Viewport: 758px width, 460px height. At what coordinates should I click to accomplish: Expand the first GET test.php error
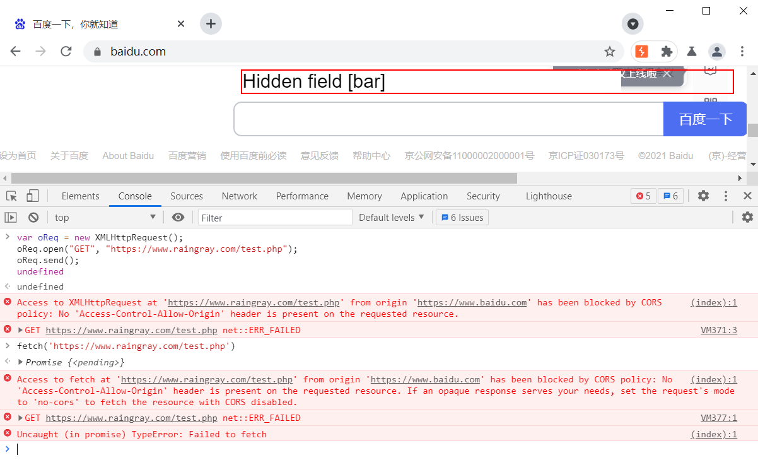tap(21, 330)
